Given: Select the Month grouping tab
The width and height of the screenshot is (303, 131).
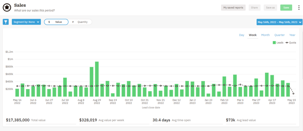Looking at the screenshot, I should (x=265, y=35).
